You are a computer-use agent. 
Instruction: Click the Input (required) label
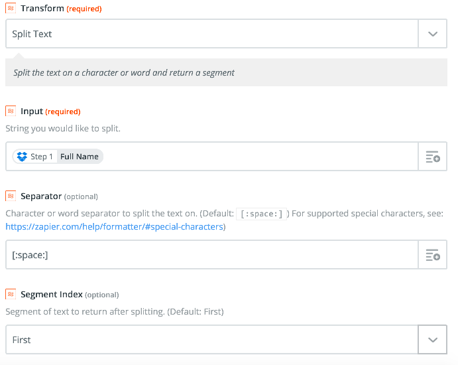coord(50,111)
